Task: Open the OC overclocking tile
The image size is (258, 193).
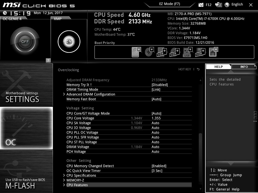Action: 26,128
